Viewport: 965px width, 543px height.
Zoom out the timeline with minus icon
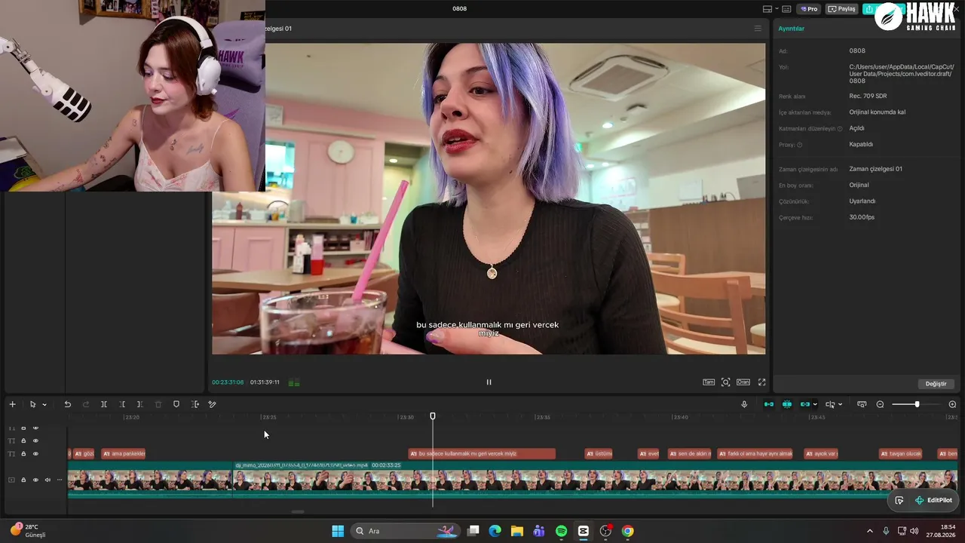(x=880, y=404)
